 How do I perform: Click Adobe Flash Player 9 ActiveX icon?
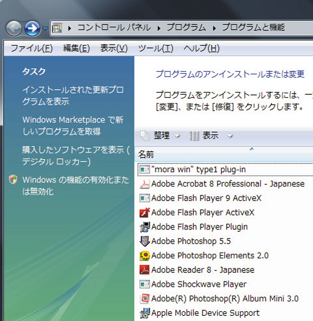point(145,198)
